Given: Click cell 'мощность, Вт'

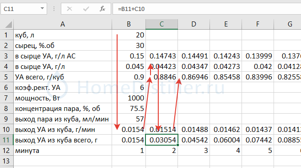Looking at the screenshot, I should click(x=63, y=98).
